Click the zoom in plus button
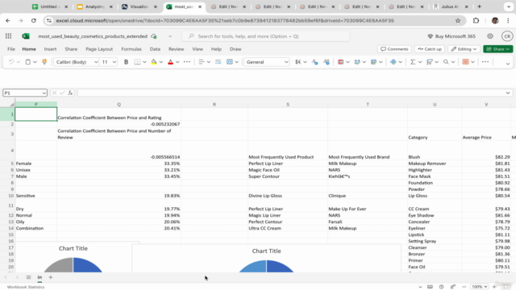Image resolution: width=516 pixels, height=290 pixels. 494,287
